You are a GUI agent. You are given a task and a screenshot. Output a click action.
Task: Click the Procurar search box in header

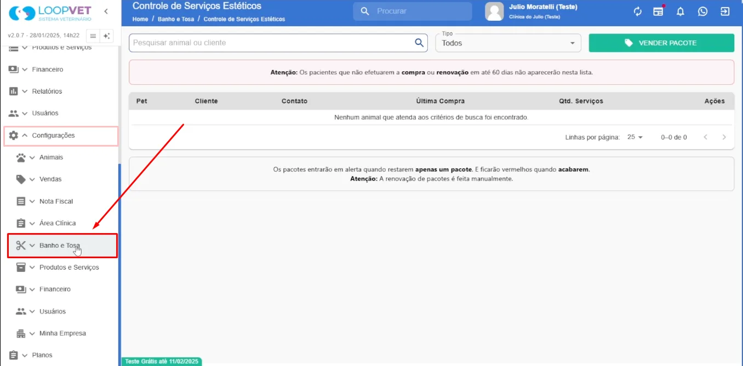click(x=412, y=11)
